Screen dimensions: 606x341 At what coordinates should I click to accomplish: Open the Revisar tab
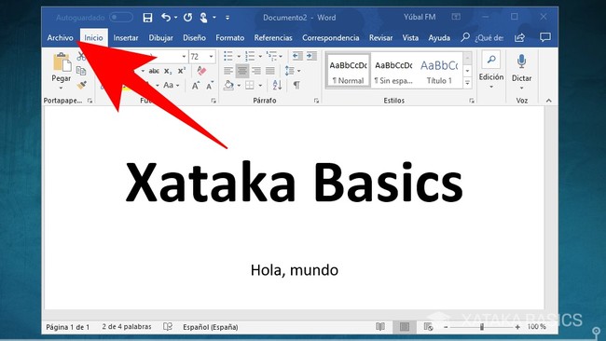point(380,38)
